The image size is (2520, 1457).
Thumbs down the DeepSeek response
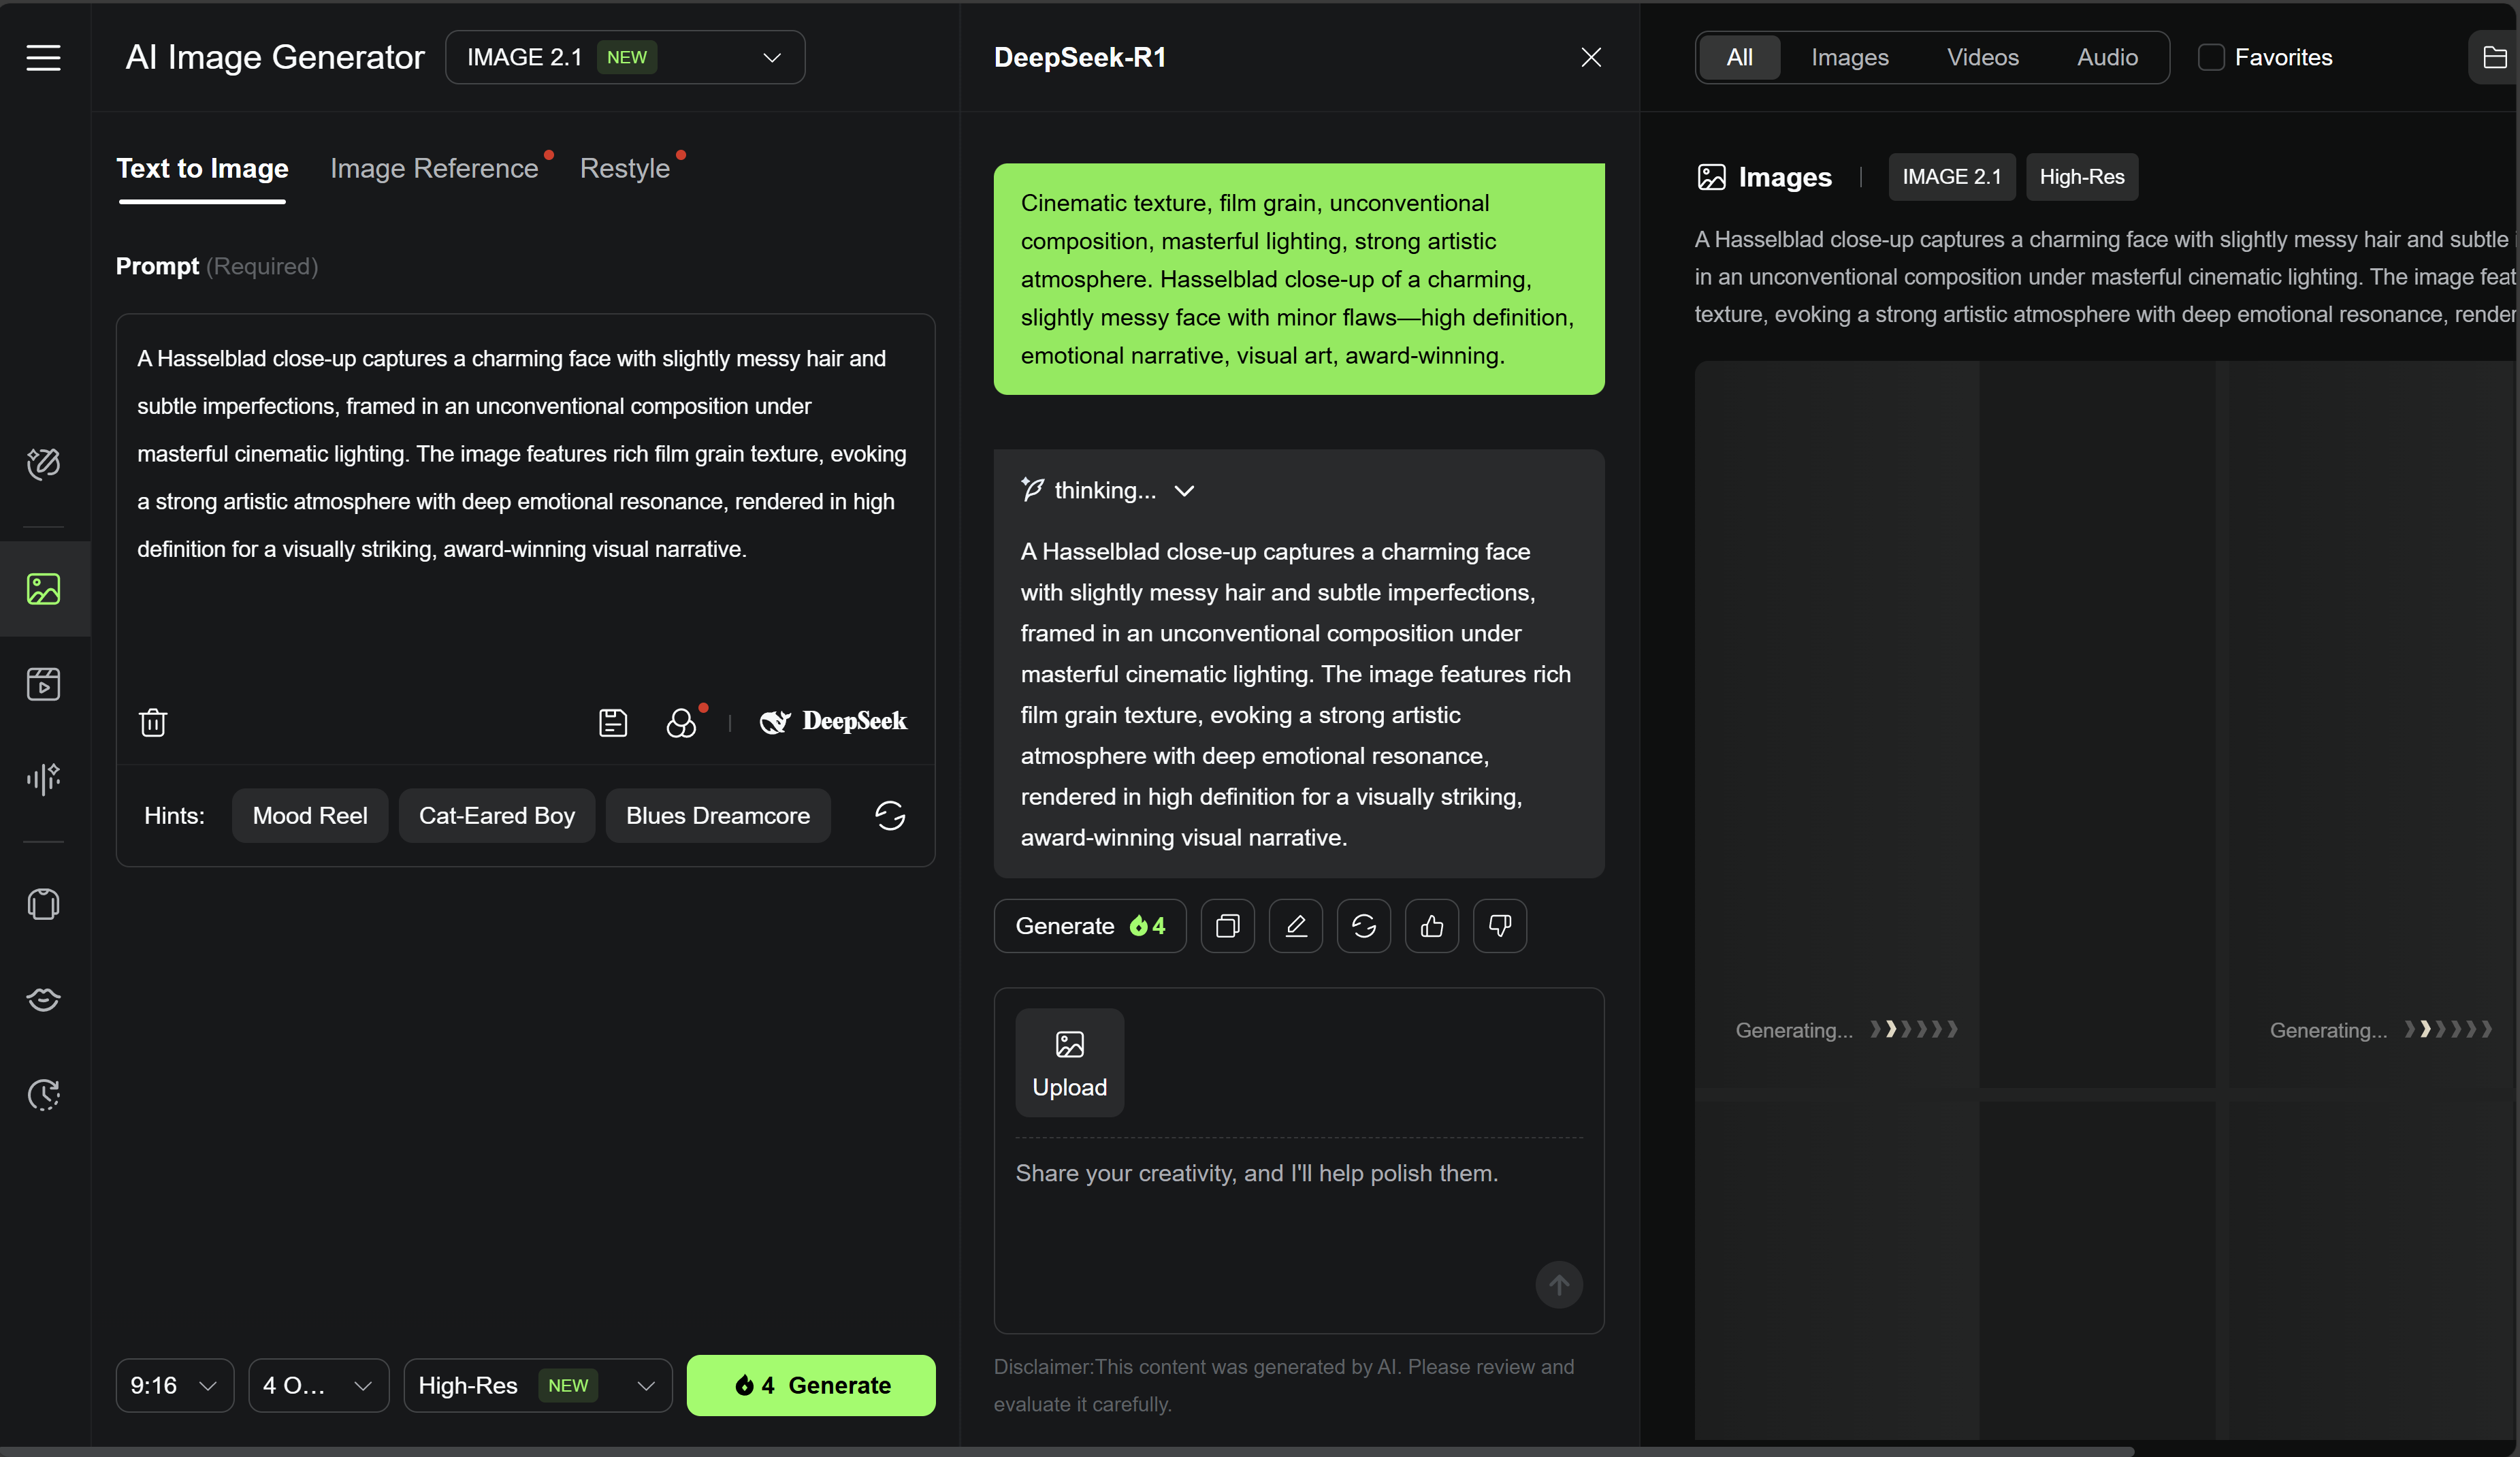(1499, 926)
